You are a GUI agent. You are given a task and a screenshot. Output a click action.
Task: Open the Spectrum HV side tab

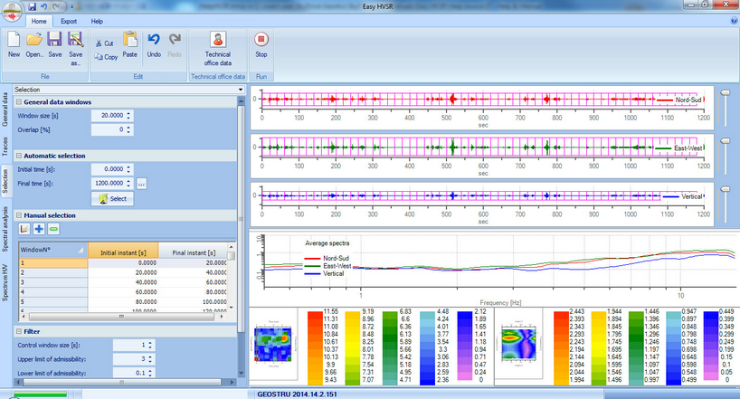click(x=5, y=282)
